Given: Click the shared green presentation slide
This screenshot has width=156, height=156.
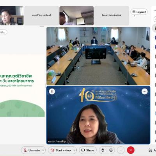Looking at the screenshot, I should pos(22,85).
